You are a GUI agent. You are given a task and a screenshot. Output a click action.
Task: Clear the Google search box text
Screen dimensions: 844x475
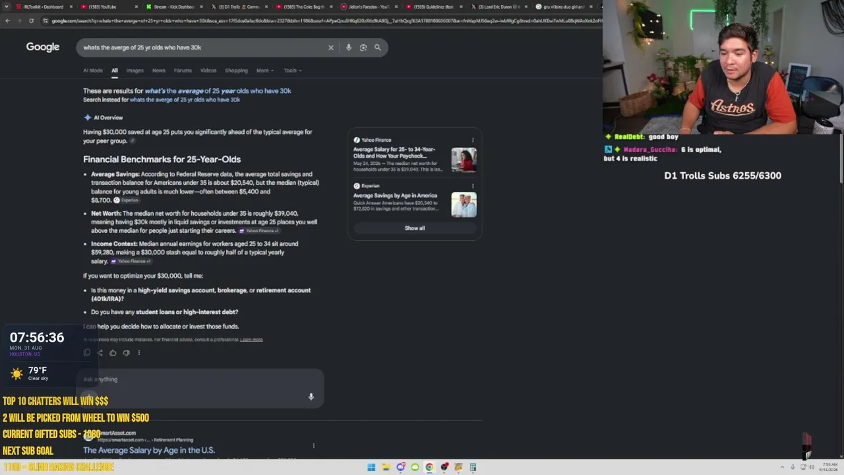tap(331, 47)
